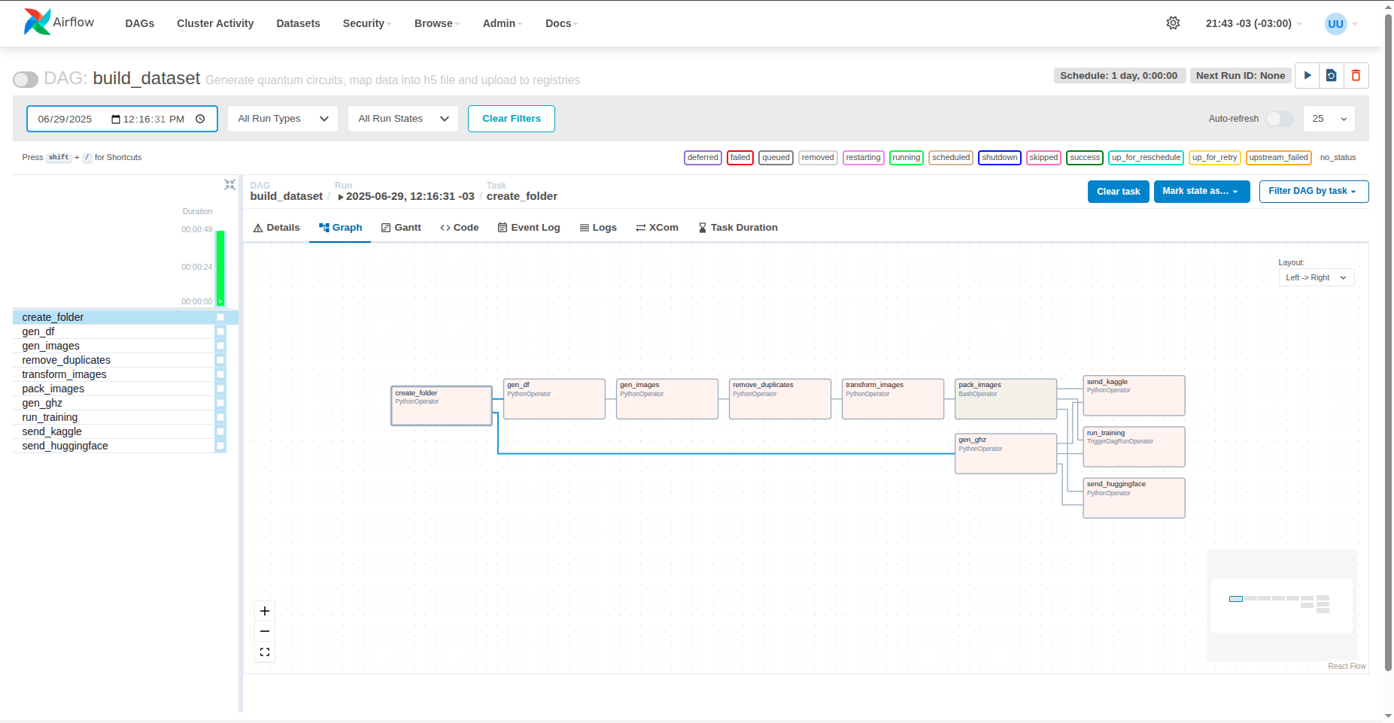Click the graph minimap
Image resolution: width=1394 pixels, height=723 pixels.
click(1282, 606)
